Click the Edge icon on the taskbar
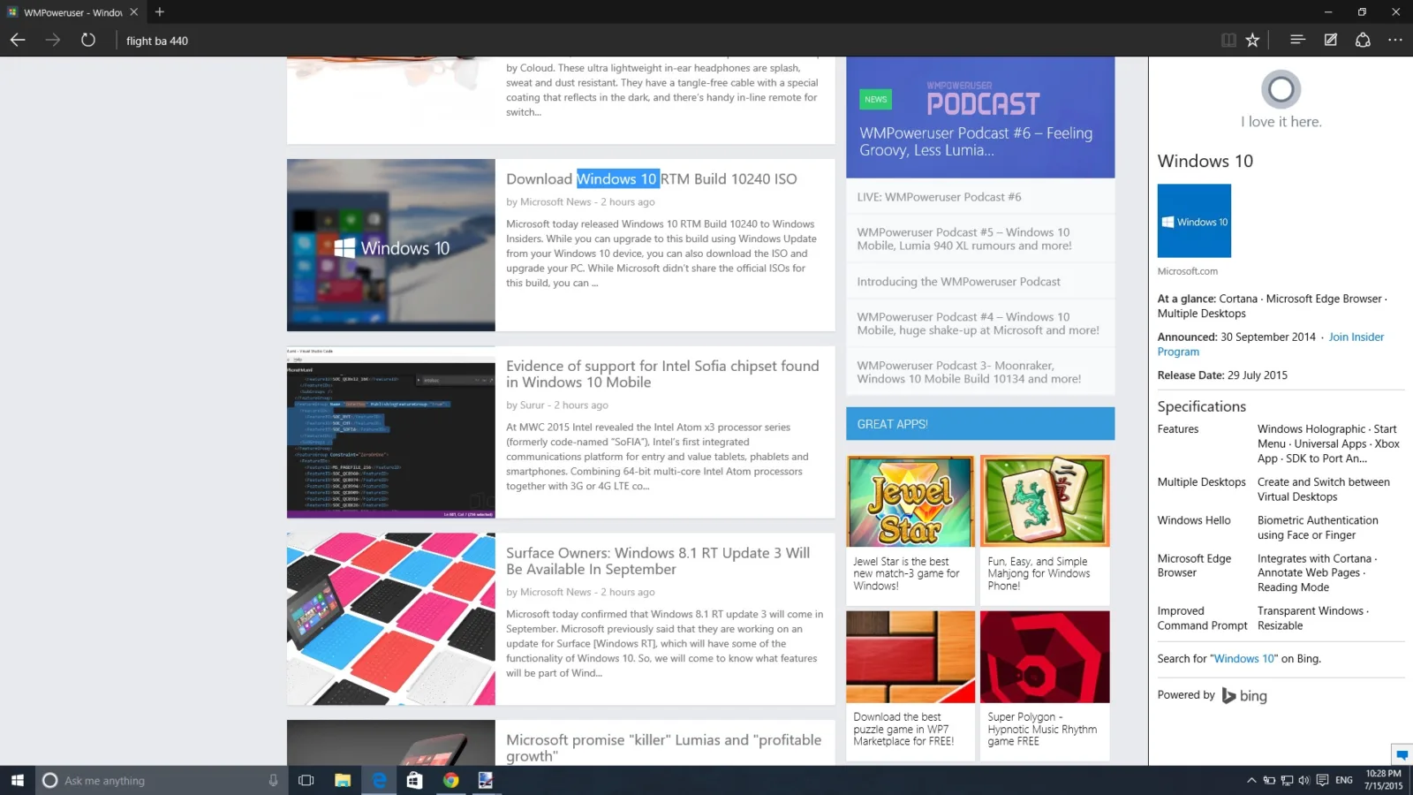Viewport: 1413px width, 795px height. 379,780
